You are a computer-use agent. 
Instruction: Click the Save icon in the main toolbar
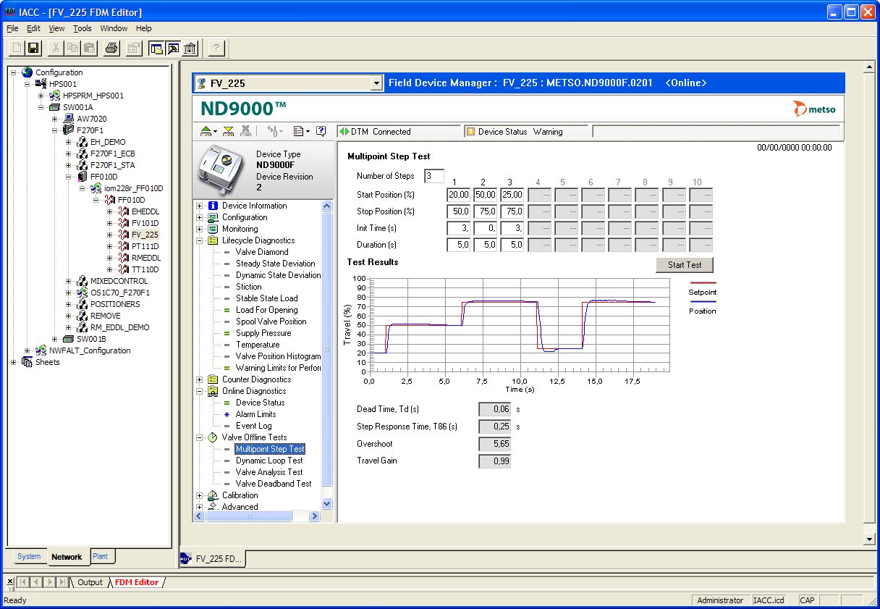point(33,49)
